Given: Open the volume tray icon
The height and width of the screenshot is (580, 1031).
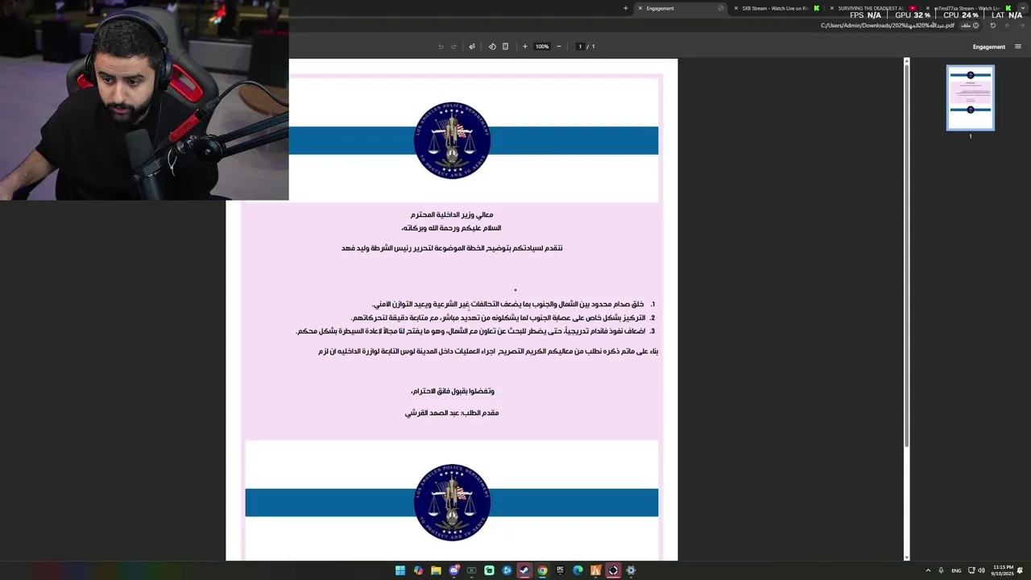Looking at the screenshot, I should (x=981, y=570).
